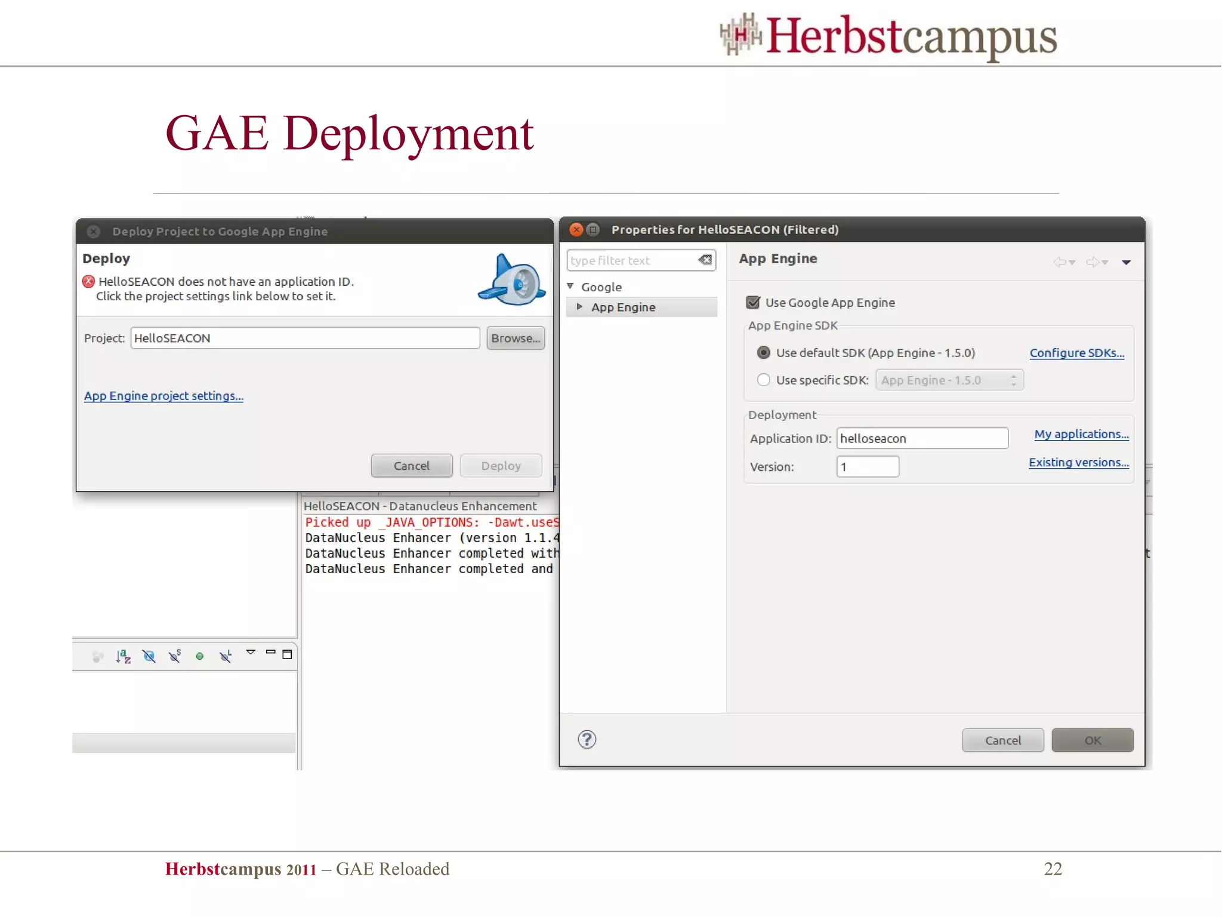Click Cancel in the Properties window
The width and height of the screenshot is (1222, 917).
[1003, 740]
